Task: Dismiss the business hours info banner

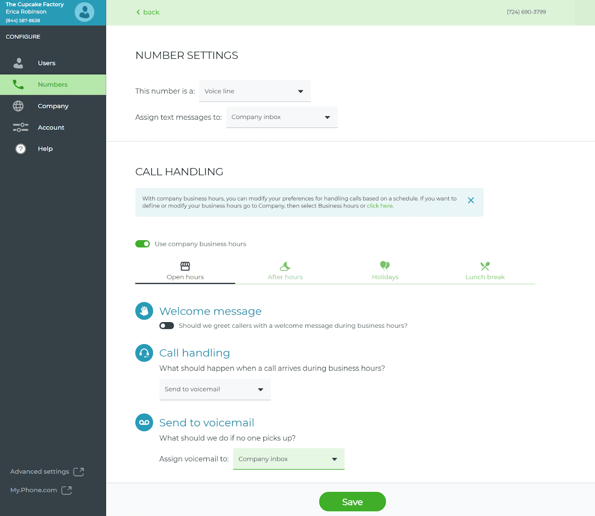Action: pos(471,200)
